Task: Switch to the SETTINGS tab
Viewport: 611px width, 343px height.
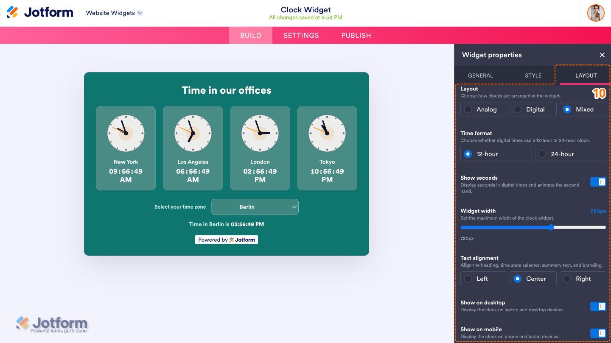Action: pos(301,35)
